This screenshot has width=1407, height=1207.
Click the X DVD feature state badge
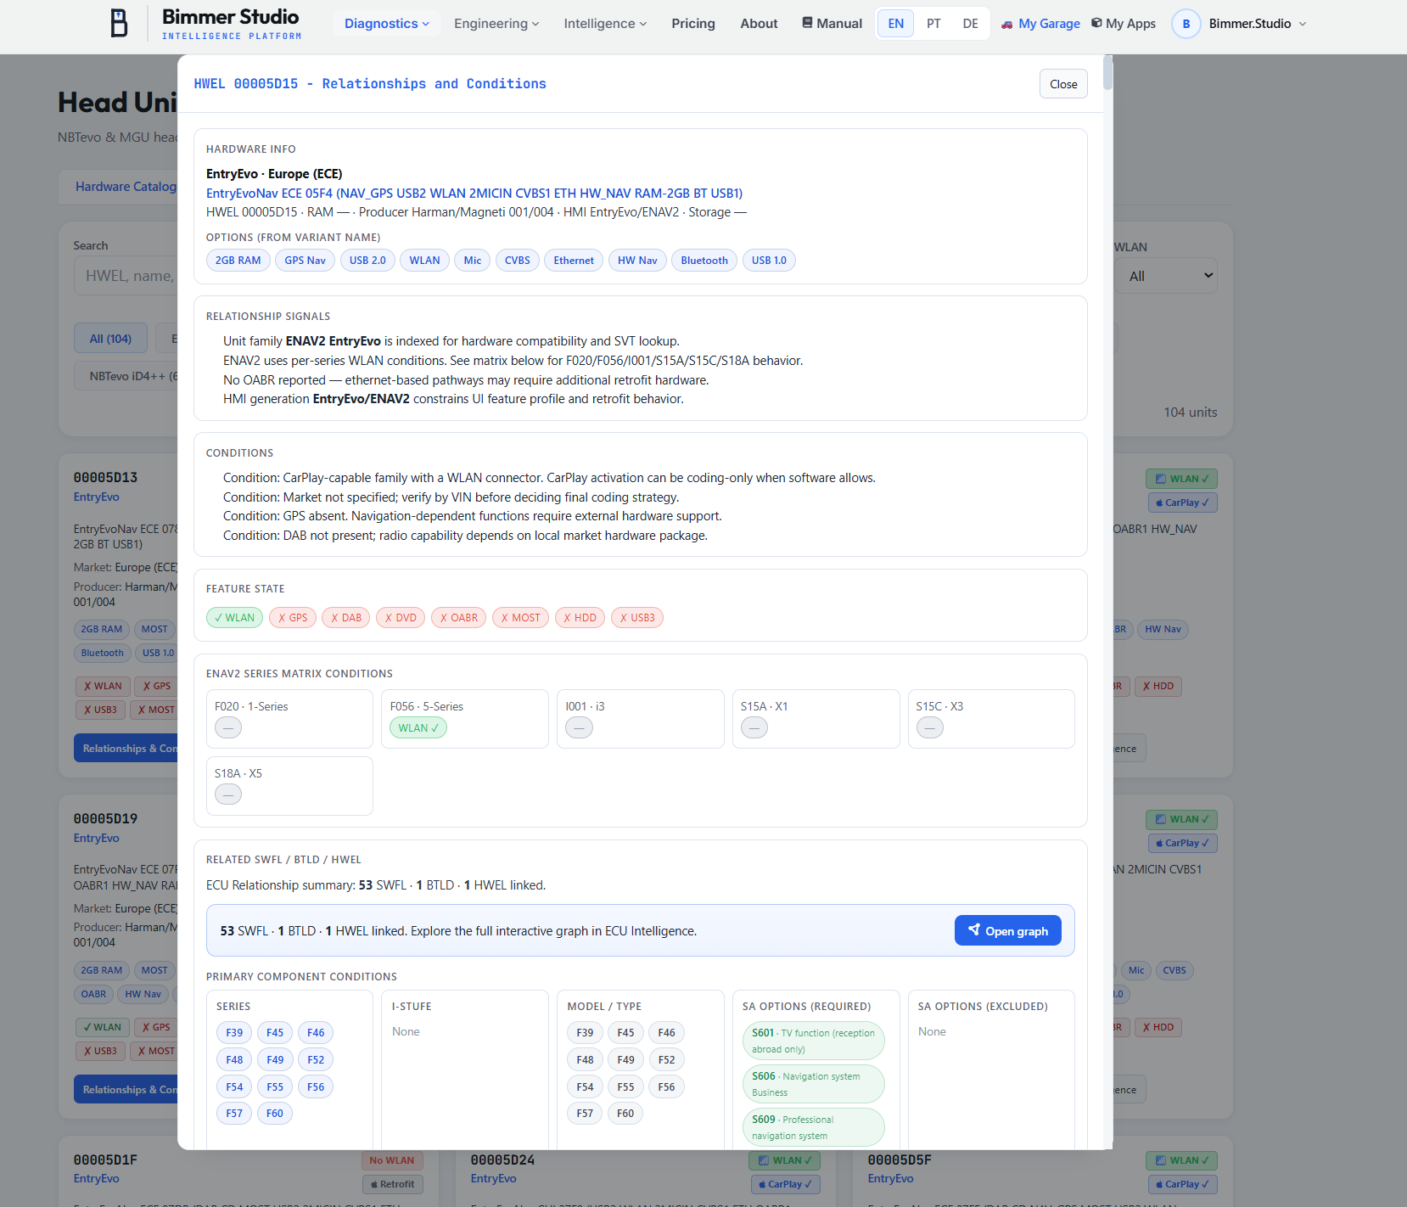tap(401, 617)
